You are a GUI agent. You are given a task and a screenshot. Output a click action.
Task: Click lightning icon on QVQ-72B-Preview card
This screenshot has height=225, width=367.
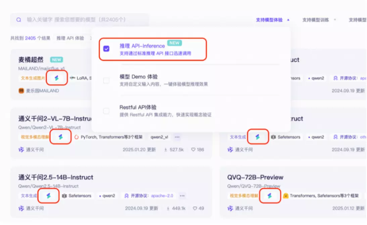[270, 195]
